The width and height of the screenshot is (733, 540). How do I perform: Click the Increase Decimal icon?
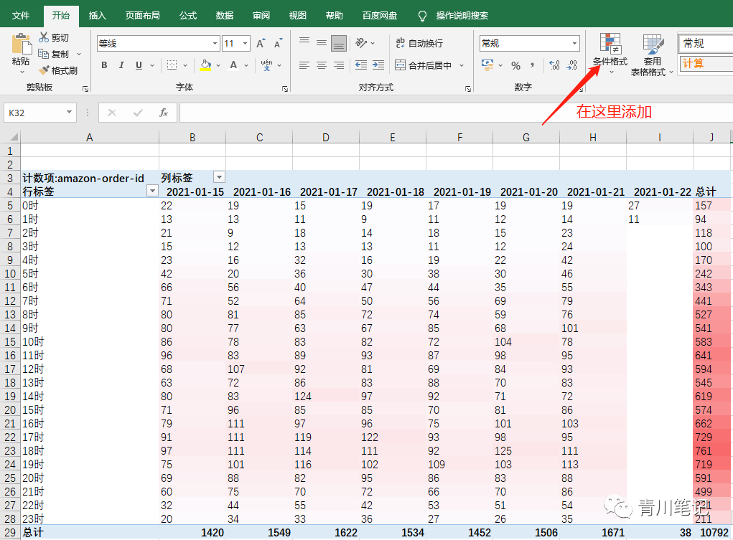click(554, 65)
